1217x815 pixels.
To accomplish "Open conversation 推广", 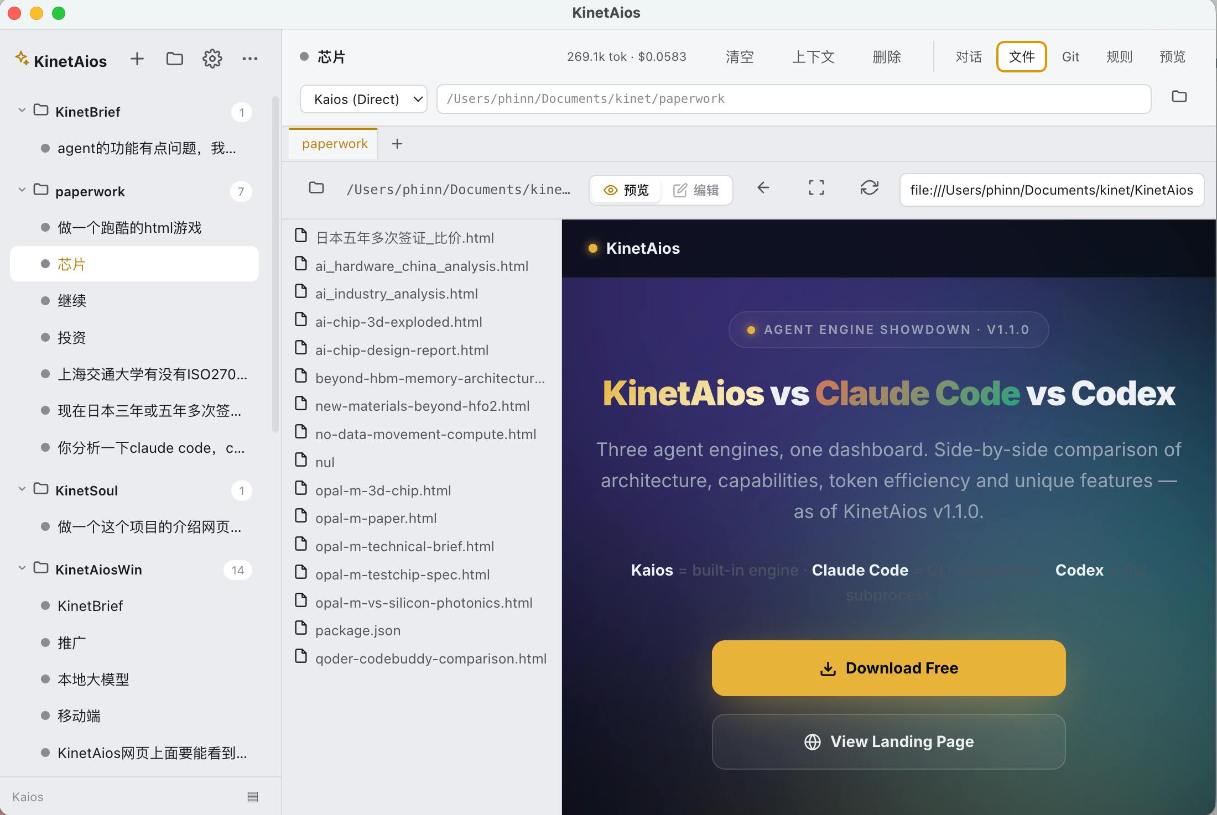I will [x=134, y=642].
